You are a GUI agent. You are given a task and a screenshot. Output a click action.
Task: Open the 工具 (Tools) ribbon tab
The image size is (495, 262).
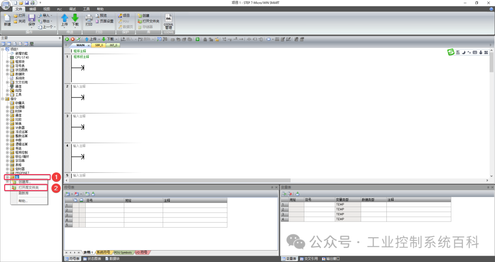pyautogui.click(x=86, y=9)
